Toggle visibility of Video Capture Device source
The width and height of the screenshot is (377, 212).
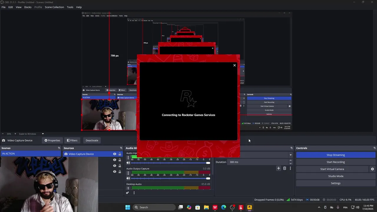115,154
